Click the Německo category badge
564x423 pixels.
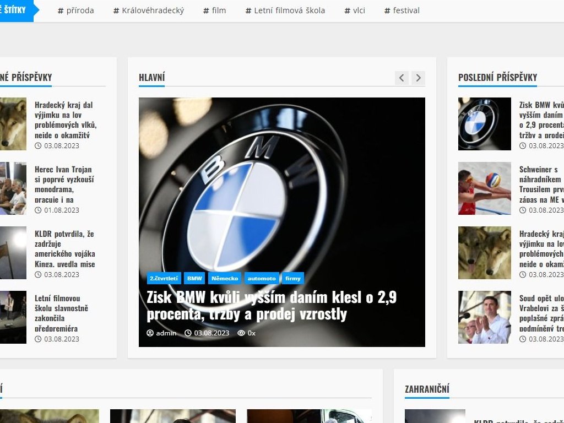tap(225, 279)
